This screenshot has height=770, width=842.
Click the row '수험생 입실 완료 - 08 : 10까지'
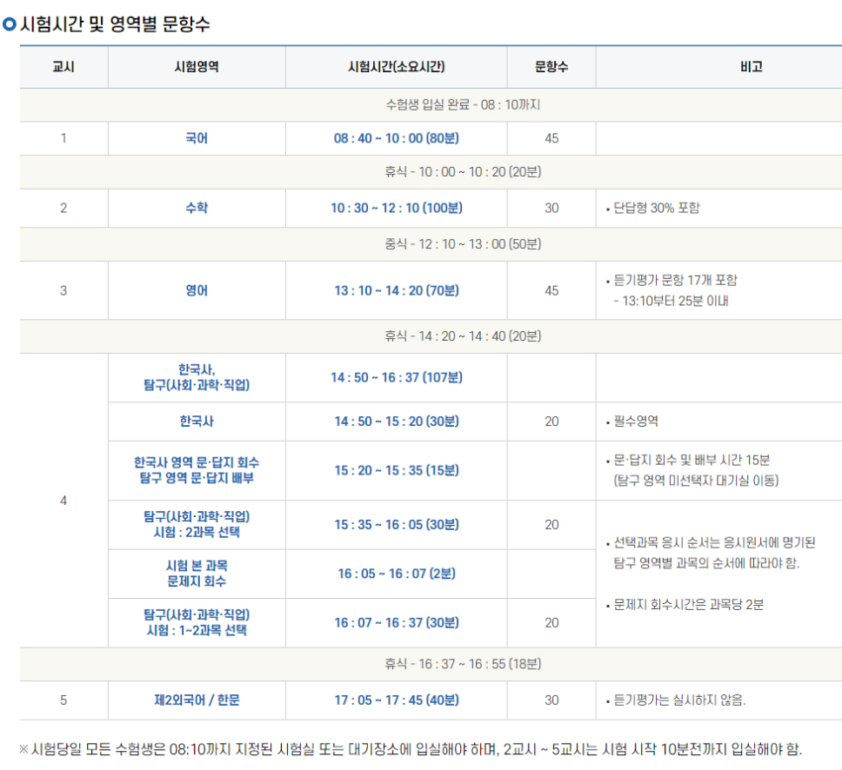coord(431,104)
